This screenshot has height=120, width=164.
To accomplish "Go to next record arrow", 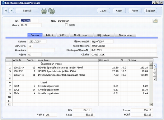I will pos(12,11).
